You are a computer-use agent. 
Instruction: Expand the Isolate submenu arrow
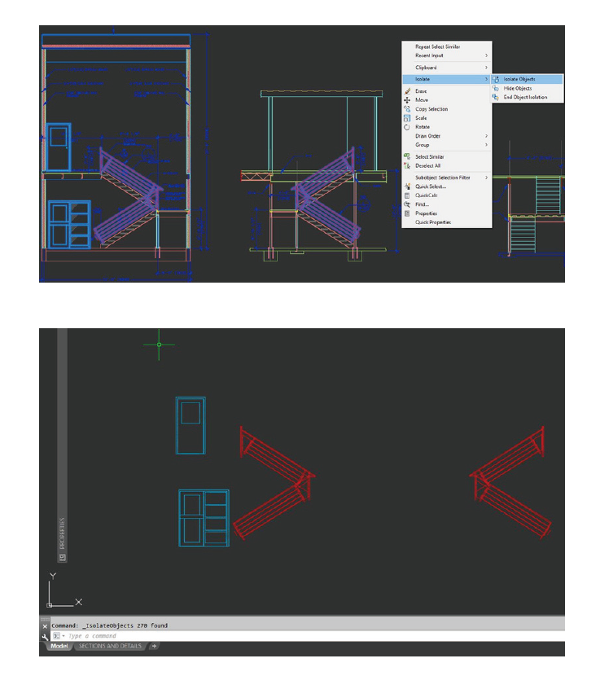coord(486,79)
